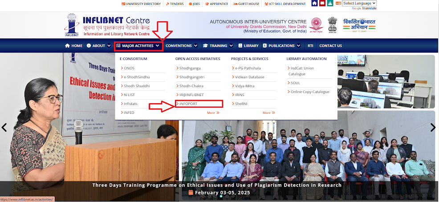Click the INFLIBNET Centre logo
This screenshot has width=439, height=202.
tap(107, 25)
